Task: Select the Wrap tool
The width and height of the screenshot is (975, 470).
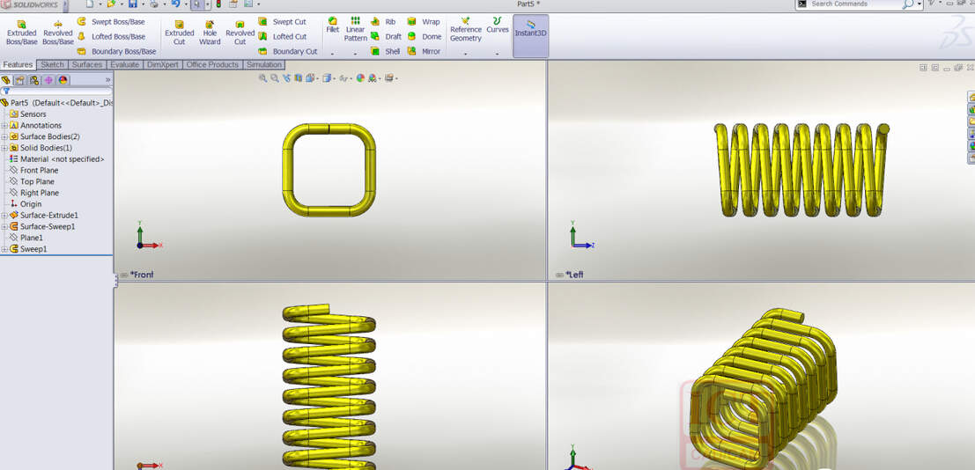Action: 424,22
